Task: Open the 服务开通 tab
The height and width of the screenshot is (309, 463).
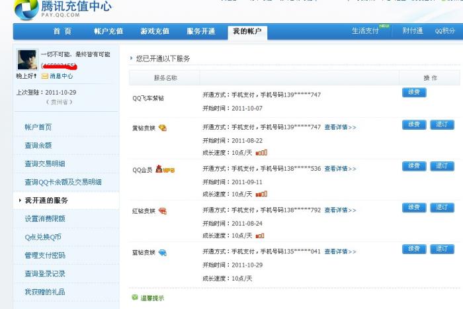Action: click(x=201, y=31)
